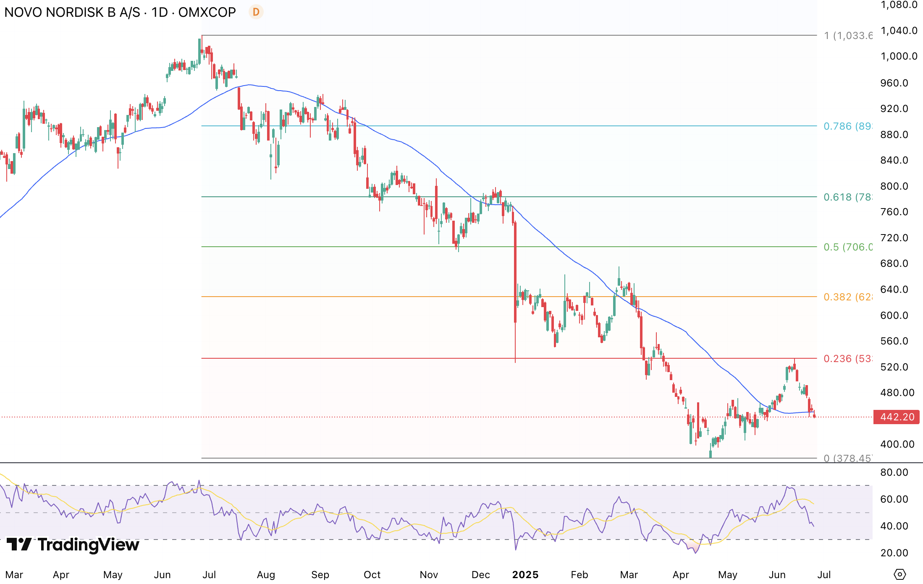Click the 560.0 price axis label
923x584 pixels.
894,341
